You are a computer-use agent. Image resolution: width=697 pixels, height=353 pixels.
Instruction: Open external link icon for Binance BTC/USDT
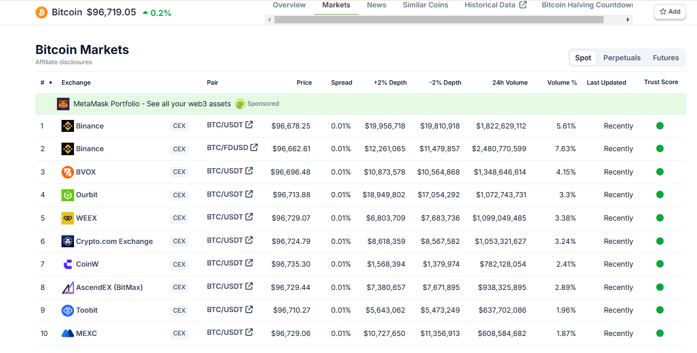[249, 124]
